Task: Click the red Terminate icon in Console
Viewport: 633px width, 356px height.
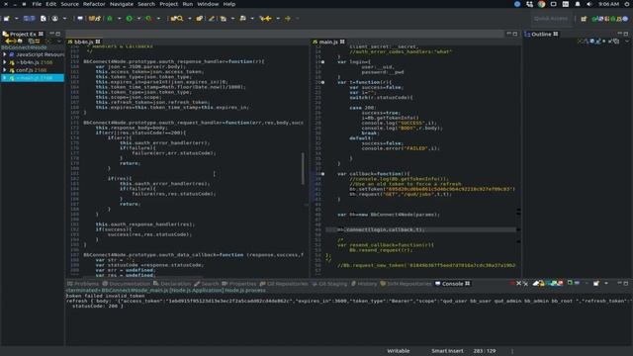Action: coord(512,284)
